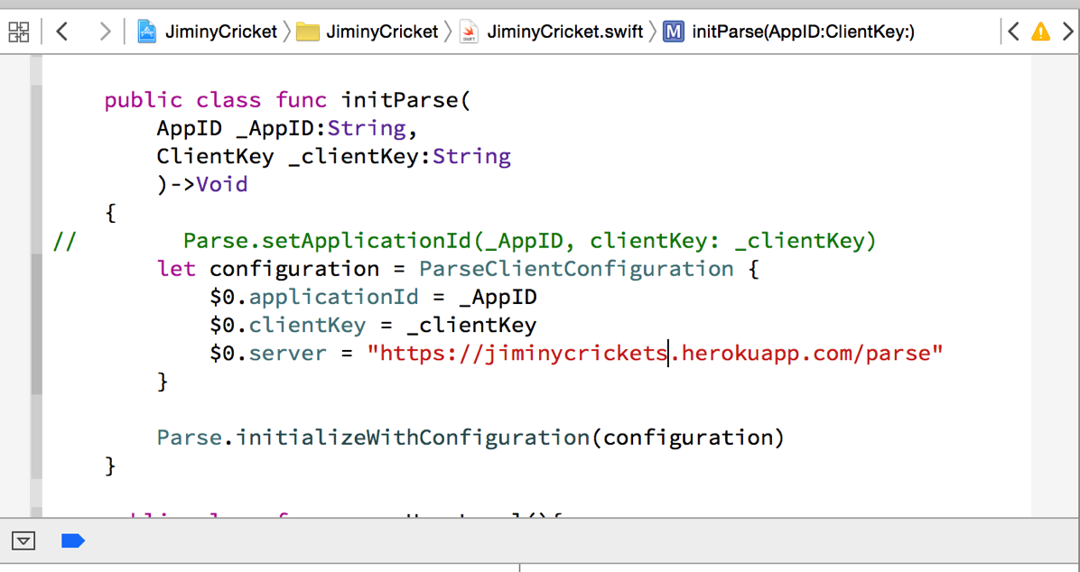Click '$0.applicationId = _AppID' line
The width and height of the screenshot is (1080, 572).
pyautogui.click(x=373, y=297)
